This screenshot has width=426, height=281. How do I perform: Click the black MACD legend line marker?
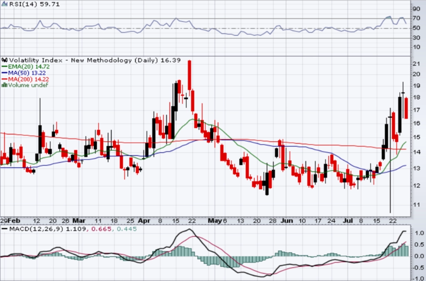point(4,229)
